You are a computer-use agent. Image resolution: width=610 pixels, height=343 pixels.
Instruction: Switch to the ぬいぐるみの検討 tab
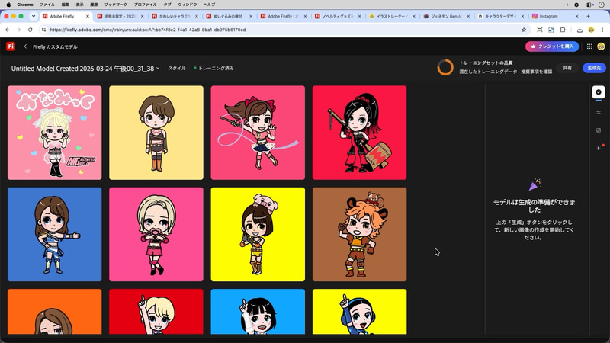229,16
